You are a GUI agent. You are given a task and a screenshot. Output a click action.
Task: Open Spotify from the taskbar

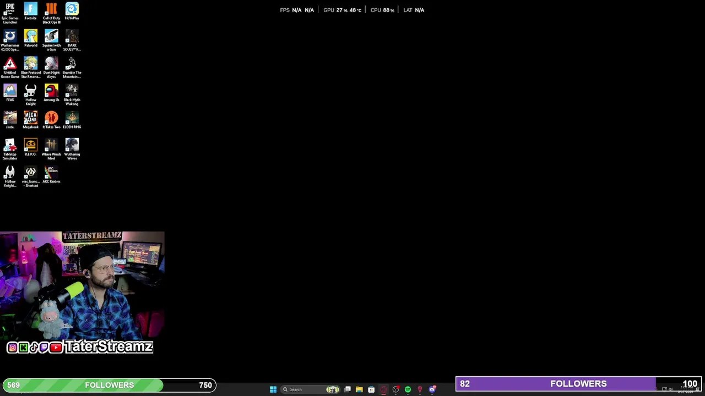tap(408, 389)
